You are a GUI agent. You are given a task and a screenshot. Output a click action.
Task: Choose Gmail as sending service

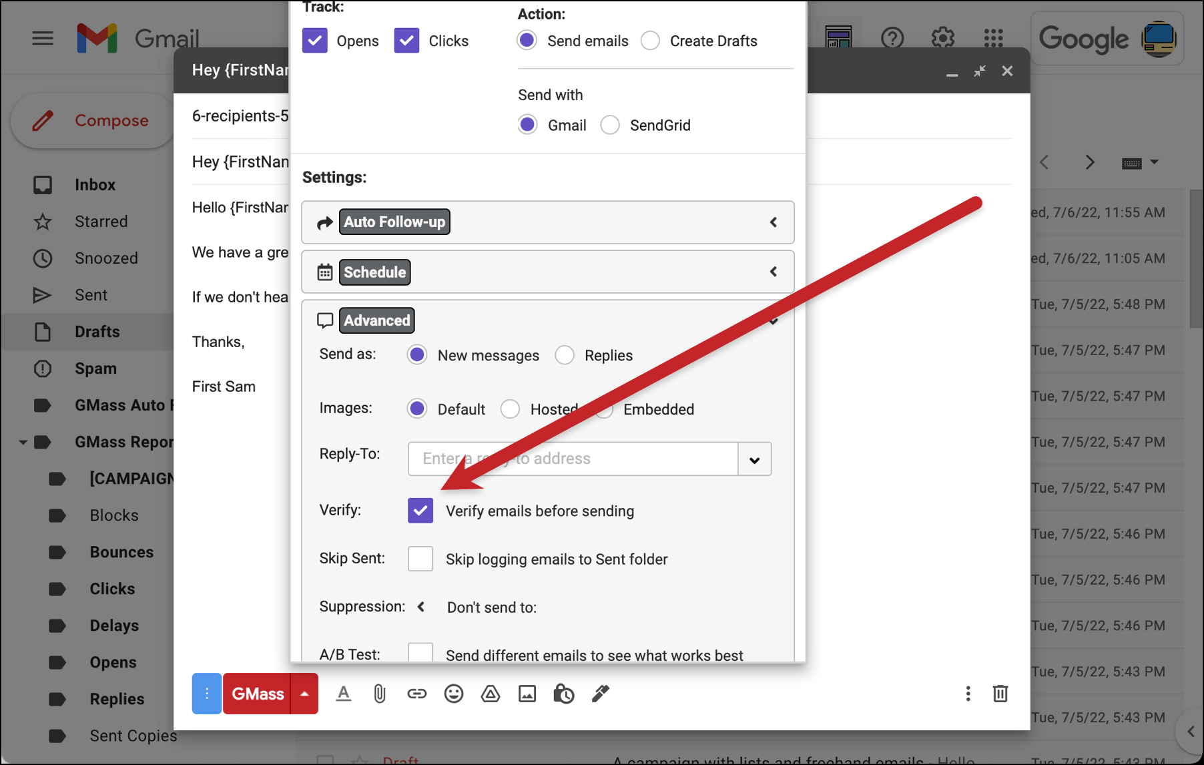pyautogui.click(x=527, y=125)
